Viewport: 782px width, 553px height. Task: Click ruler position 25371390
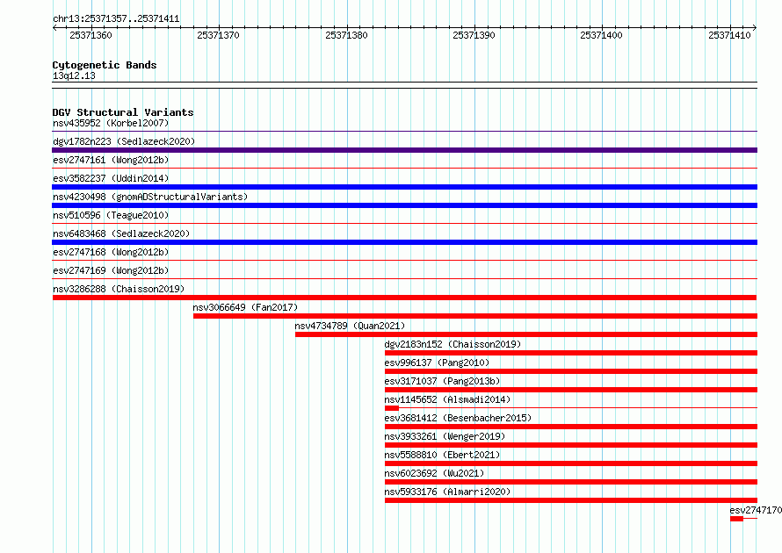point(474,35)
